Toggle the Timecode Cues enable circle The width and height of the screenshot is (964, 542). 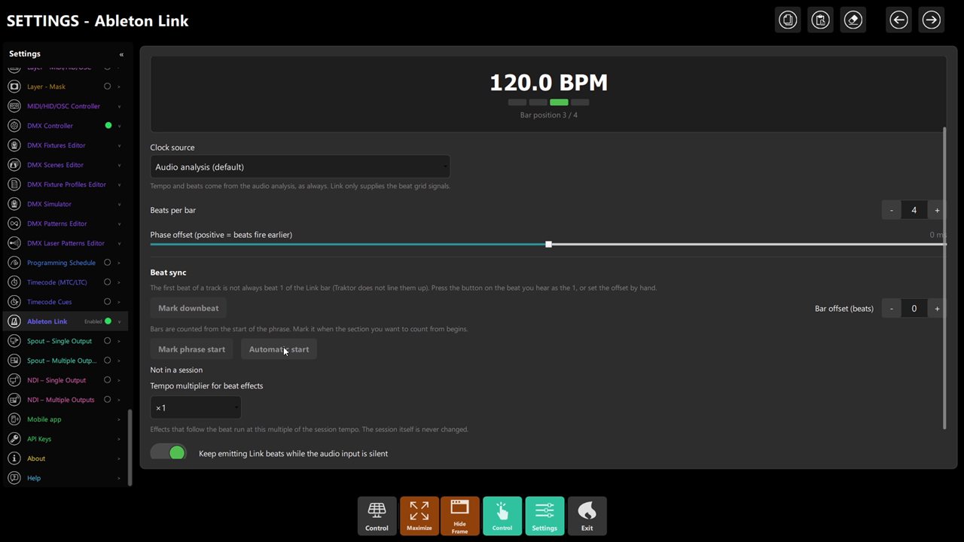click(x=108, y=302)
